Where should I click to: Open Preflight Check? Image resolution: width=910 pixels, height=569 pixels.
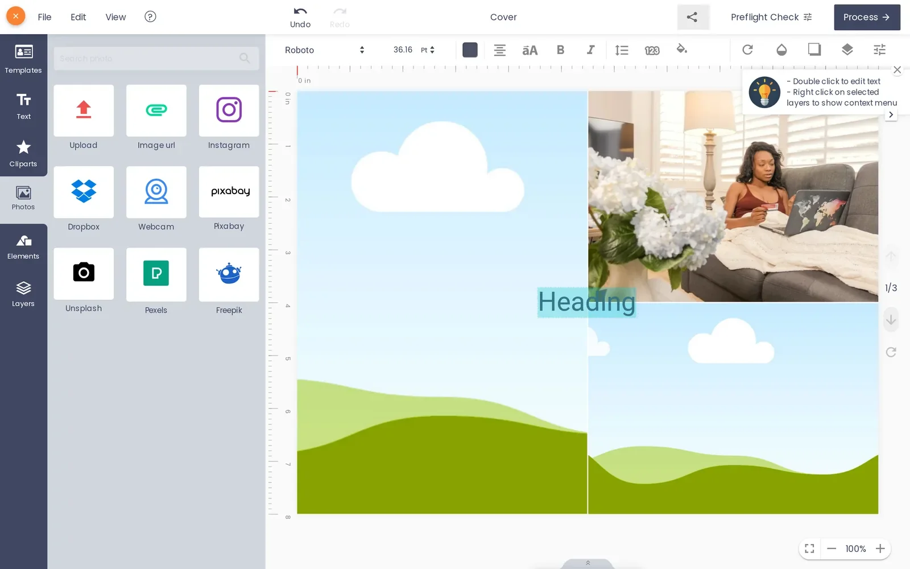771,17
